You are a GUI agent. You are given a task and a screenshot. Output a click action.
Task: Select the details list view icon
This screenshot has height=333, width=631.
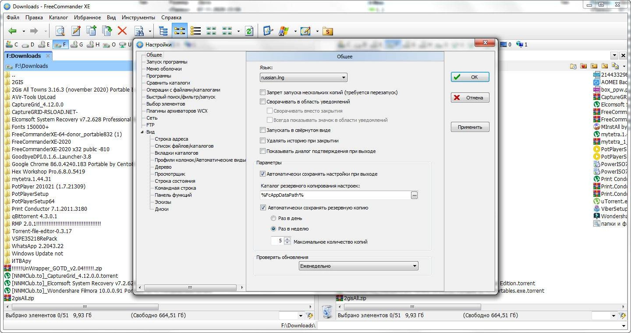(x=195, y=31)
